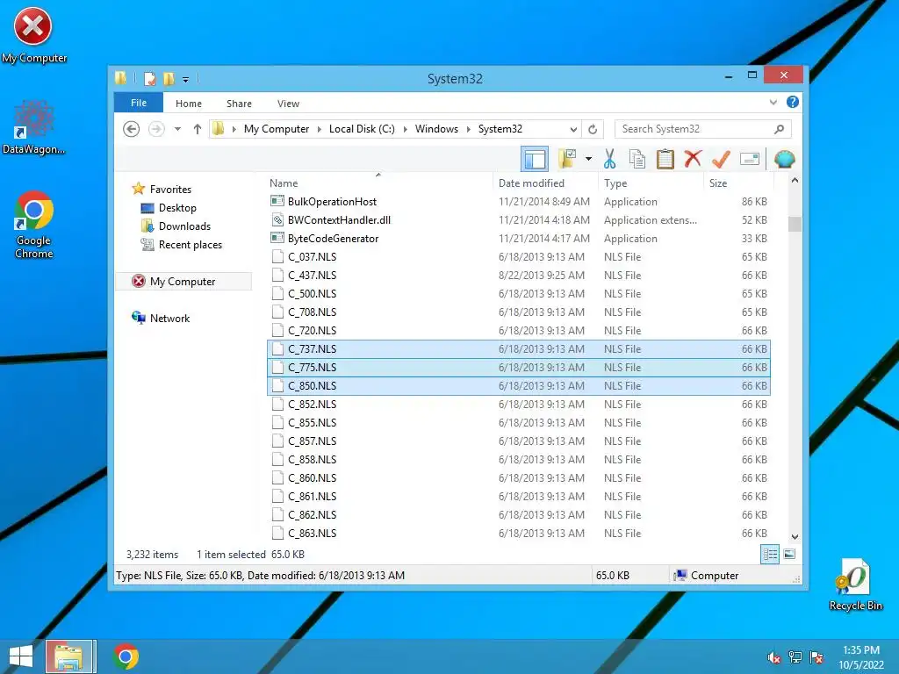The image size is (899, 674).
Task: Select the C_863.NLS file
Action: (519, 533)
